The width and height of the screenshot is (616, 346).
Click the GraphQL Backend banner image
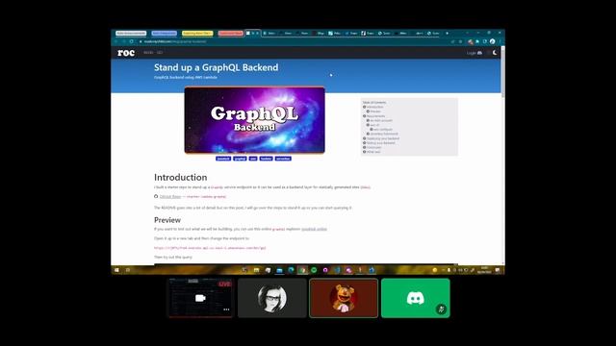click(254, 120)
